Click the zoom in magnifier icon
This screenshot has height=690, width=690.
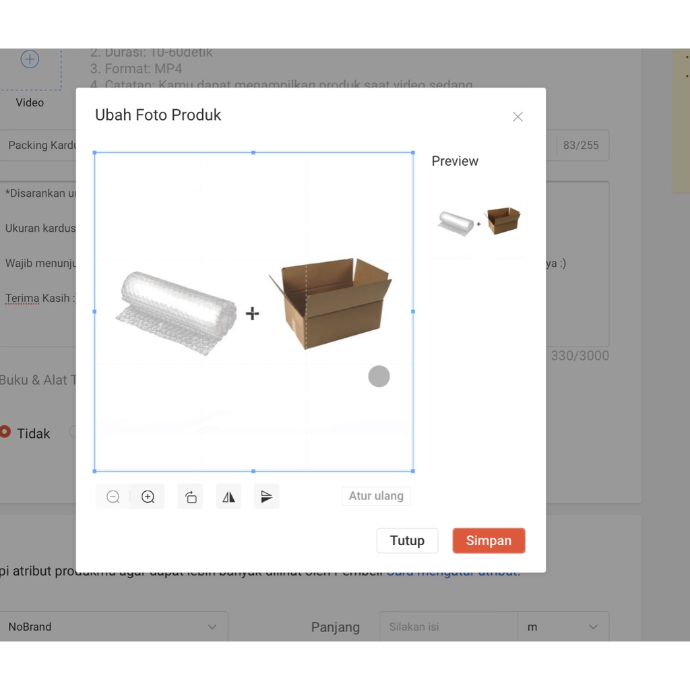tap(148, 497)
